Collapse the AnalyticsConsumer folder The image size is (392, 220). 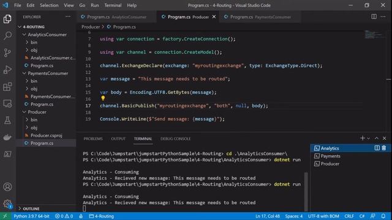pos(47,34)
